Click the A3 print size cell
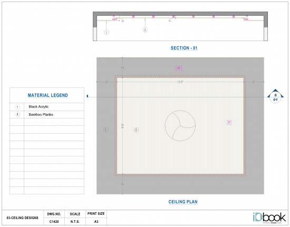Viewport: 290px width, 227px height. tap(96, 221)
